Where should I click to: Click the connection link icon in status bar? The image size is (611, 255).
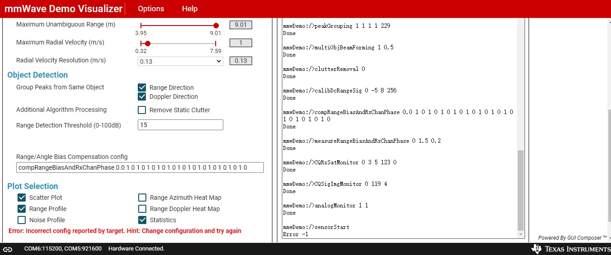pos(8,249)
